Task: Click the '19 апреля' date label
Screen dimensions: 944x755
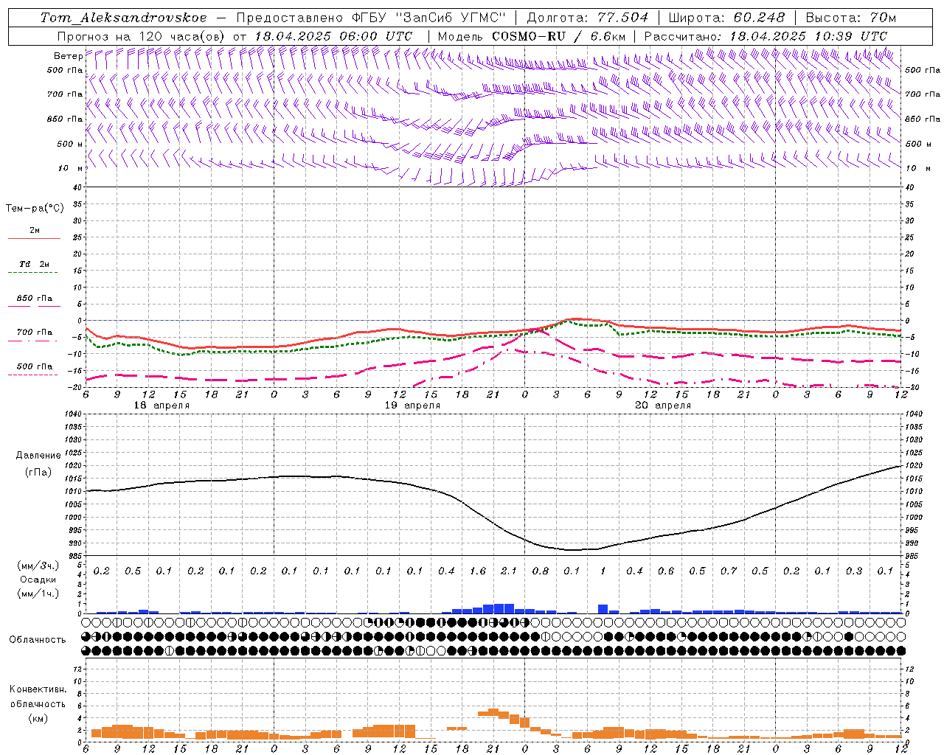Action: coord(412,406)
